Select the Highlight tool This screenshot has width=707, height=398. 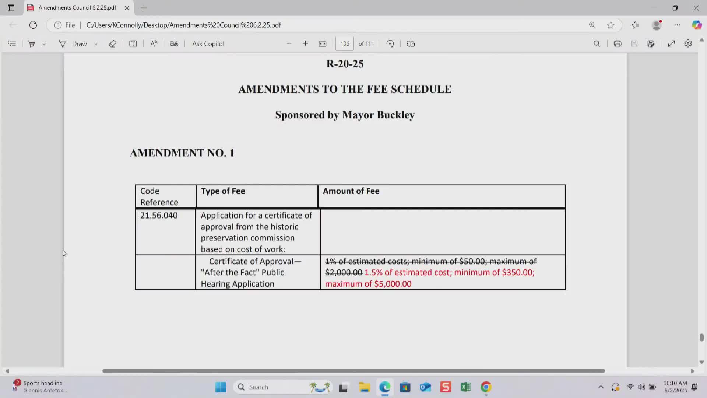(x=32, y=43)
